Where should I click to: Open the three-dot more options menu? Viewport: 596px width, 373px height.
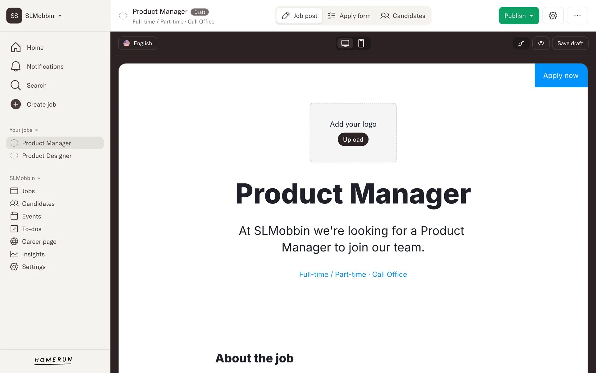[x=577, y=16]
